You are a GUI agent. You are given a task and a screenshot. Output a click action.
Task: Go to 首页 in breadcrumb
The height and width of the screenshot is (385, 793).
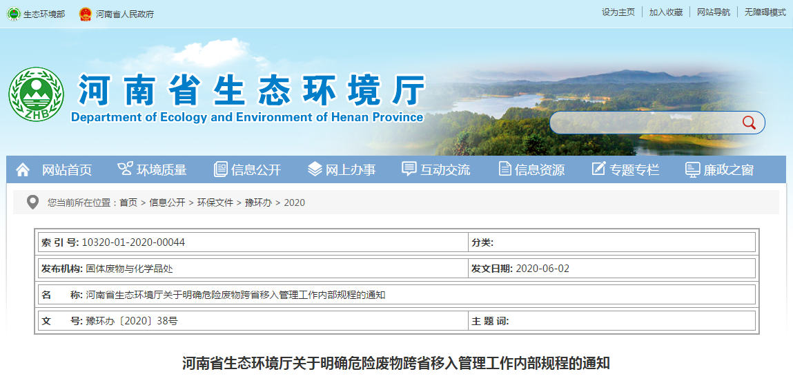coord(128,203)
